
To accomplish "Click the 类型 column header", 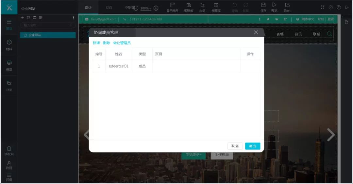I will coord(142,54).
